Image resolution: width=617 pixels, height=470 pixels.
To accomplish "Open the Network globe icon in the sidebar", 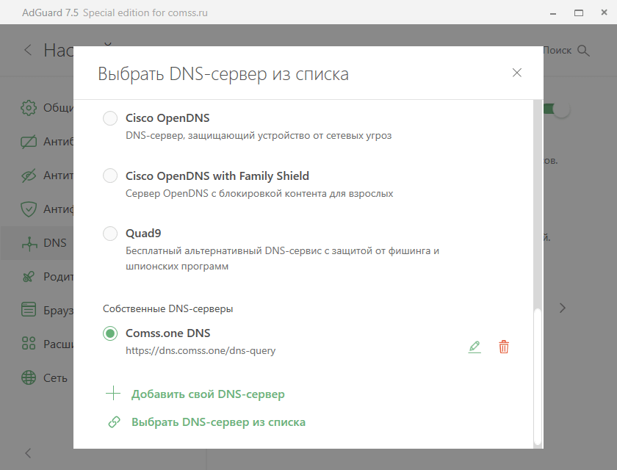I will pos(29,377).
